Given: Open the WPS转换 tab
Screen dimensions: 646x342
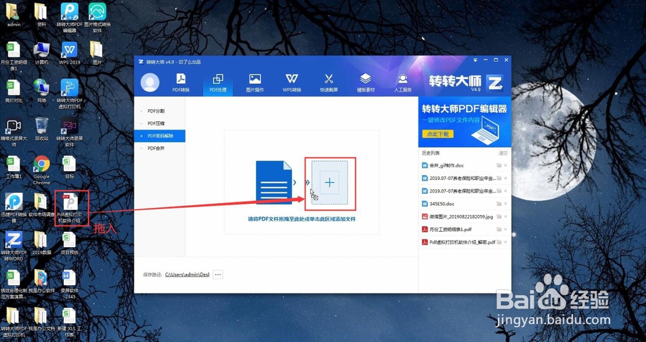Looking at the screenshot, I should [x=292, y=83].
